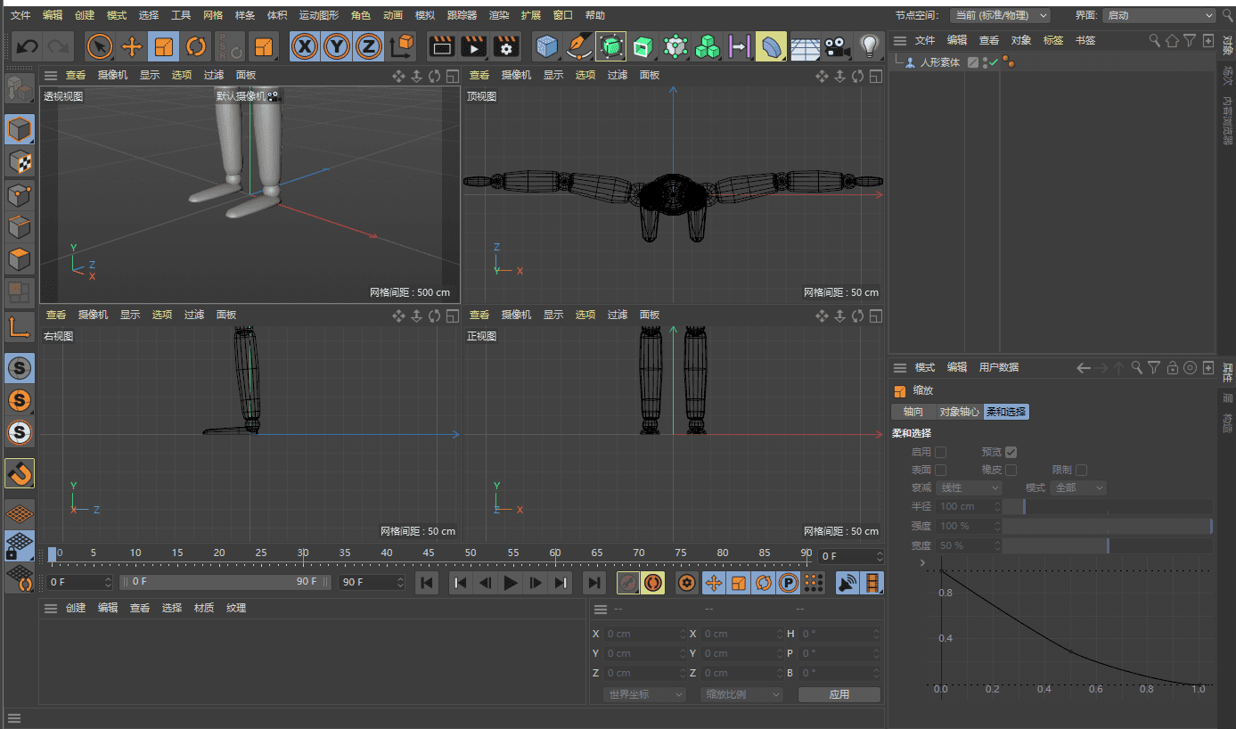Enable the 橡皮 checkbox

click(x=1011, y=470)
